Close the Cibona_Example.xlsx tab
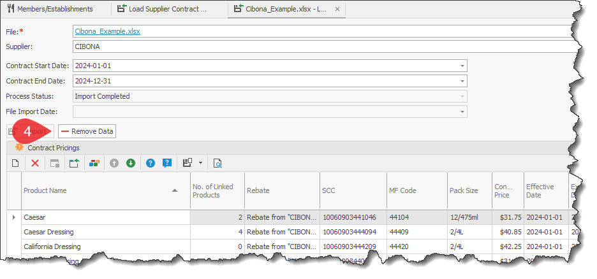Viewport: 597px width, 279px height. tap(337, 9)
